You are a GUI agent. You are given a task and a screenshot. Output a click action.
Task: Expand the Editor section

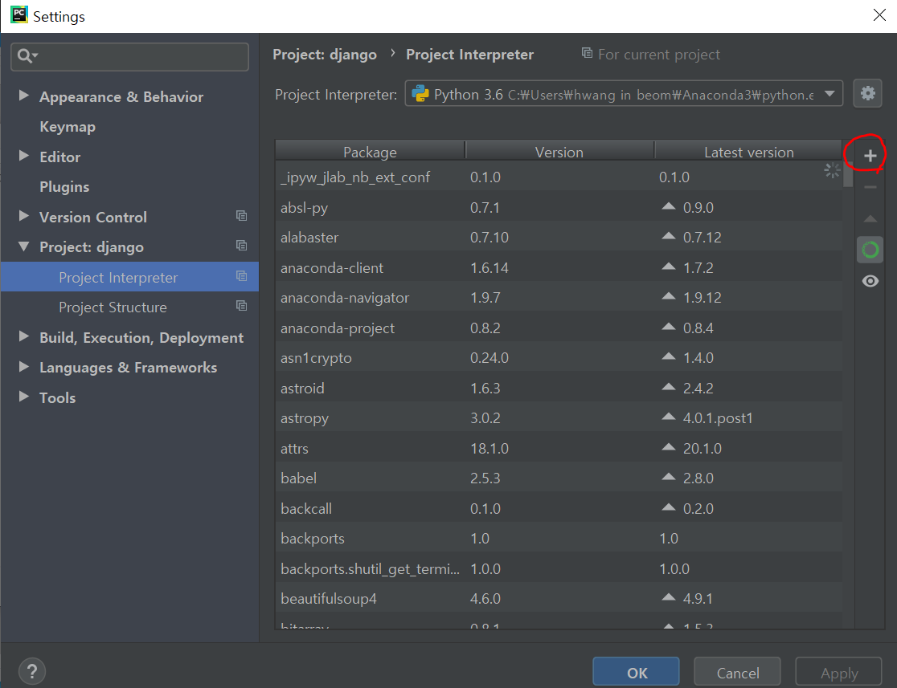[x=23, y=156]
